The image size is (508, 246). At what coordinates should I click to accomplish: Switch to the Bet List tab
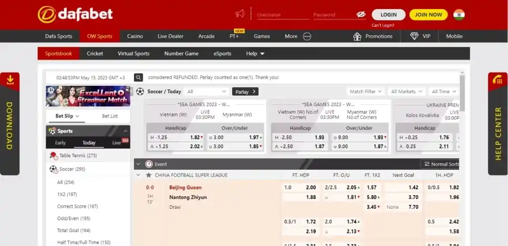(110, 116)
